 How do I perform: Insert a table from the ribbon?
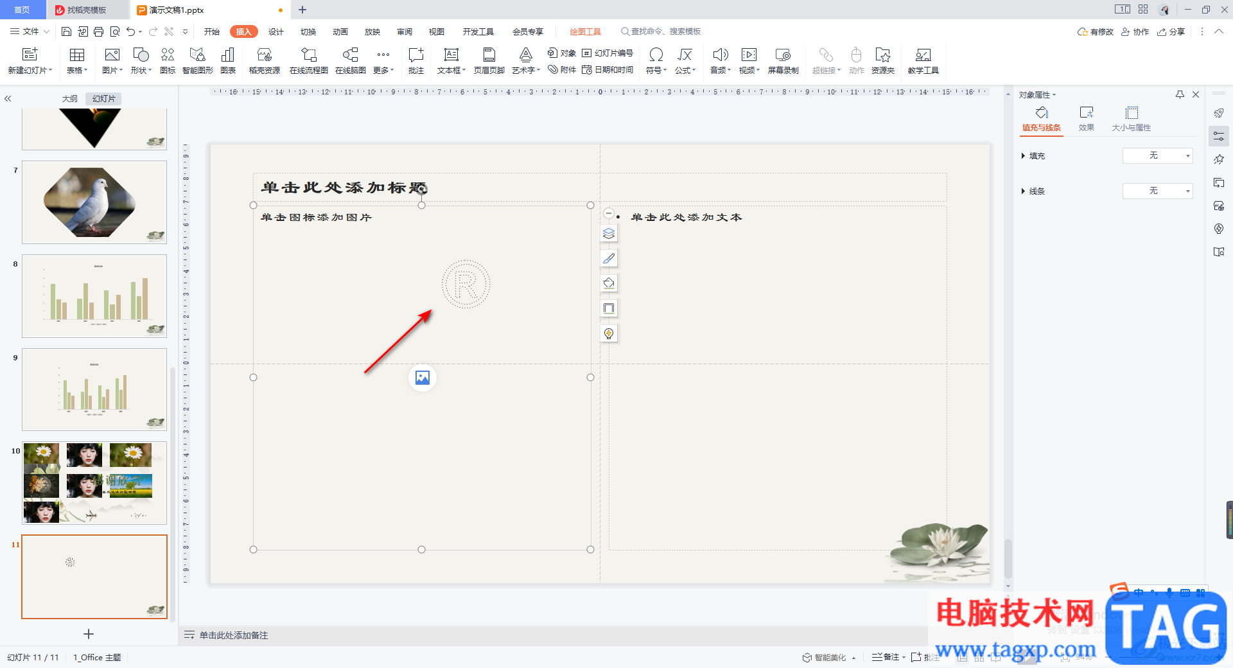77,61
